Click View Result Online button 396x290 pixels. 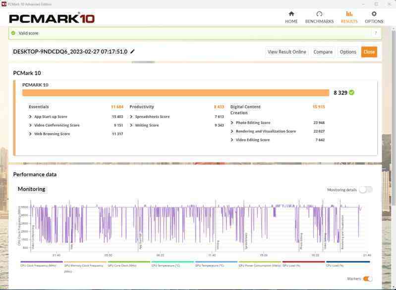286,52
